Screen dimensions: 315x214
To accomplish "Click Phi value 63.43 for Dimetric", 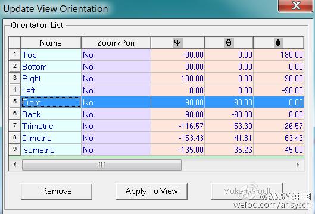I will point(279,137).
